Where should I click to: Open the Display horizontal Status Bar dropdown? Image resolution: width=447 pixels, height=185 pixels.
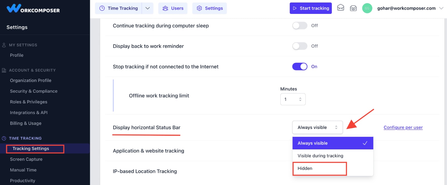point(317,127)
